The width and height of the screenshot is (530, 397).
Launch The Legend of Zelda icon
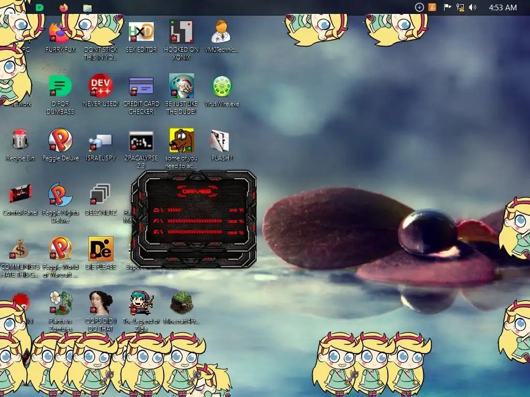click(x=141, y=311)
